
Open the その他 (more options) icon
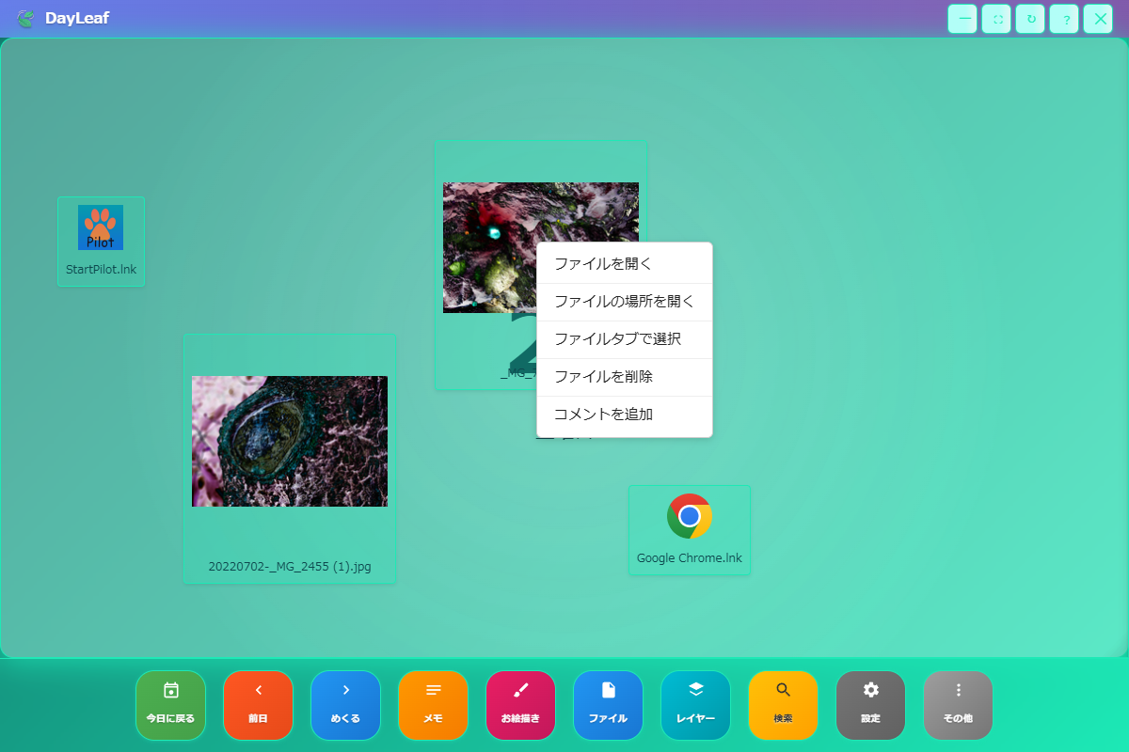[958, 705]
